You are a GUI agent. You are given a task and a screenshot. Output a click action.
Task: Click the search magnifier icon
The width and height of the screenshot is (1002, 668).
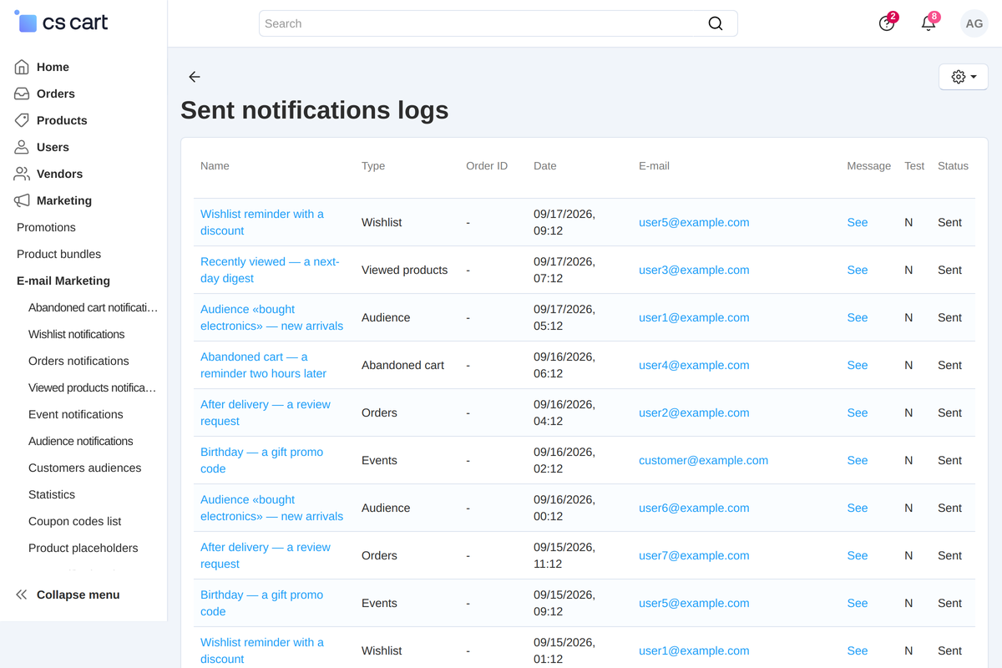716,23
